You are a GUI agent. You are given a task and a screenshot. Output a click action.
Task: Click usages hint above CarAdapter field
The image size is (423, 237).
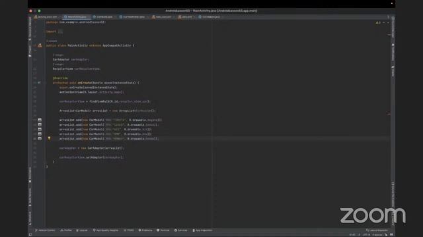coord(58,55)
